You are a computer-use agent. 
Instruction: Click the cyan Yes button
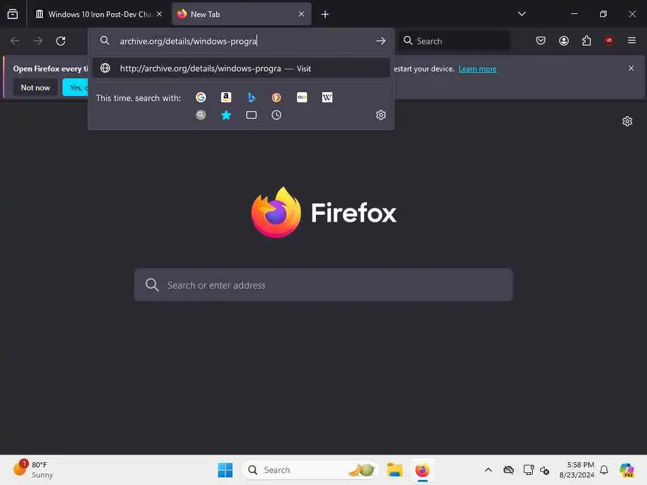tap(76, 87)
